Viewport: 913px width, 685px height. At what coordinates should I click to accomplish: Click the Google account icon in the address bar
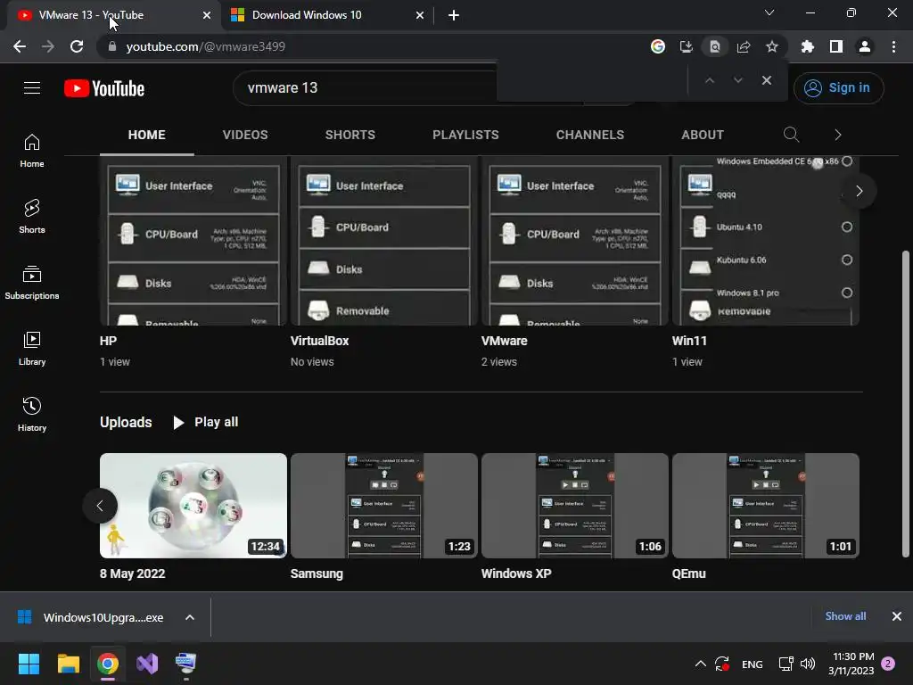pos(658,46)
